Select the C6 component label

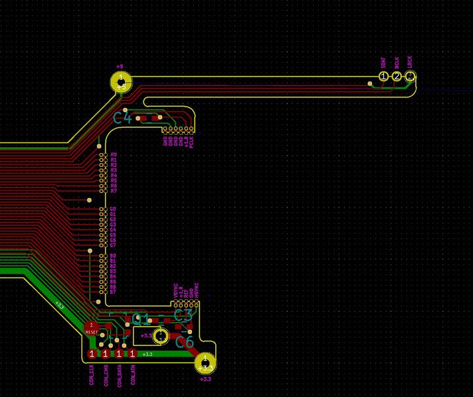click(185, 342)
